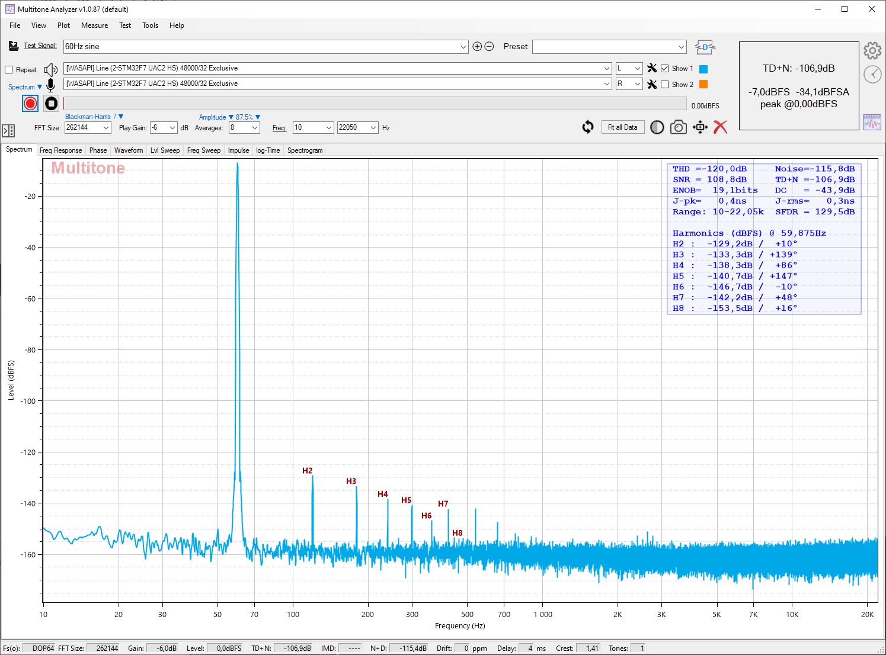886x655 pixels.
Task: Click the refresh cycle arrows icon
Action: 588,127
